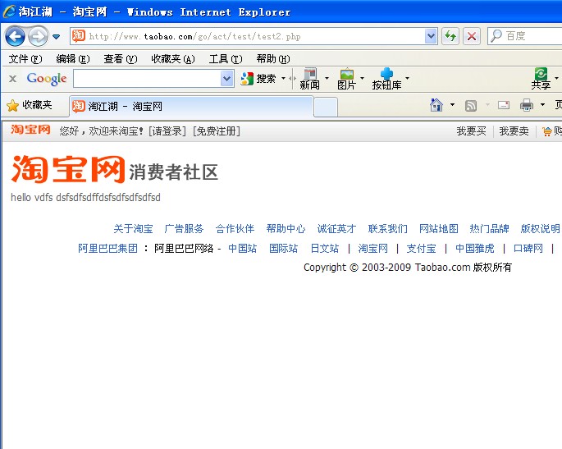This screenshot has height=449, width=562.
Task: Click the IE Forward navigation button
Action: [x=38, y=36]
